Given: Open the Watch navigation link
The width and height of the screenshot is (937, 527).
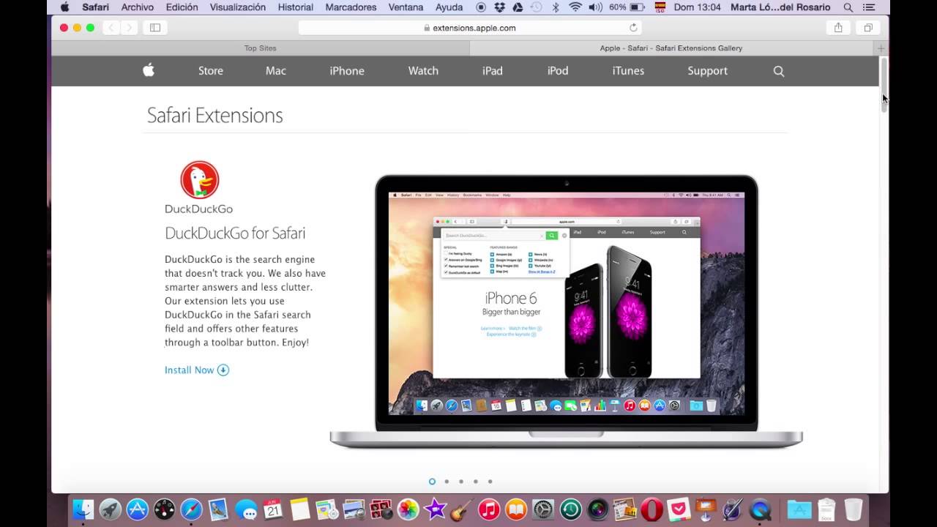Looking at the screenshot, I should 423,71.
